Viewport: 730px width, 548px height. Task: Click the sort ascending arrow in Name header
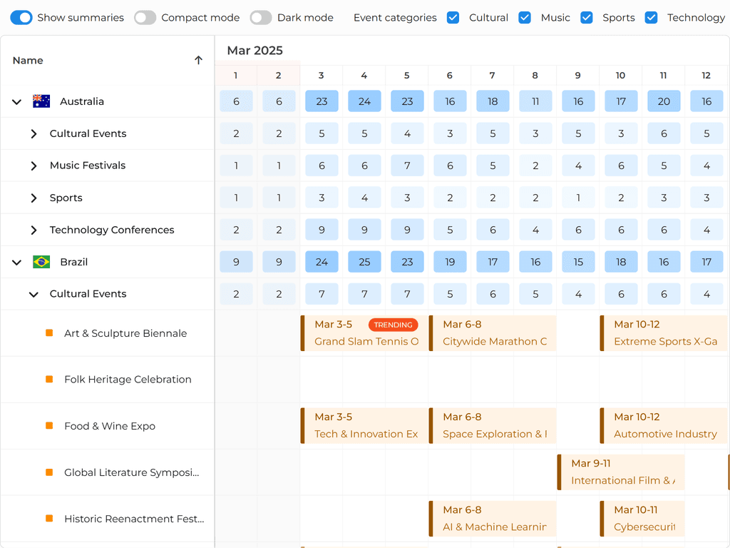point(198,61)
